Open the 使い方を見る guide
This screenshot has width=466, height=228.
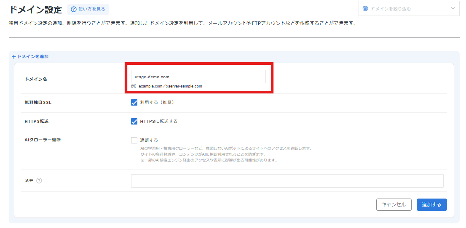91,9
